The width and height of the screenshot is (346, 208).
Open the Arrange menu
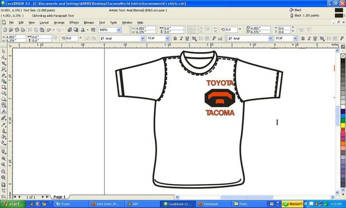[x=59, y=23]
